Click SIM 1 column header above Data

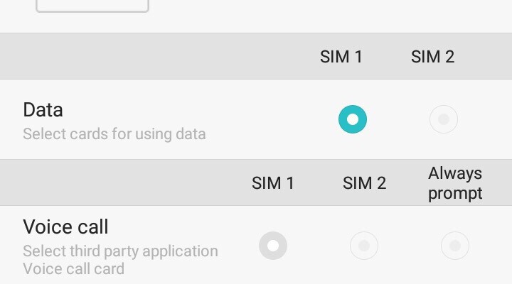click(x=341, y=57)
